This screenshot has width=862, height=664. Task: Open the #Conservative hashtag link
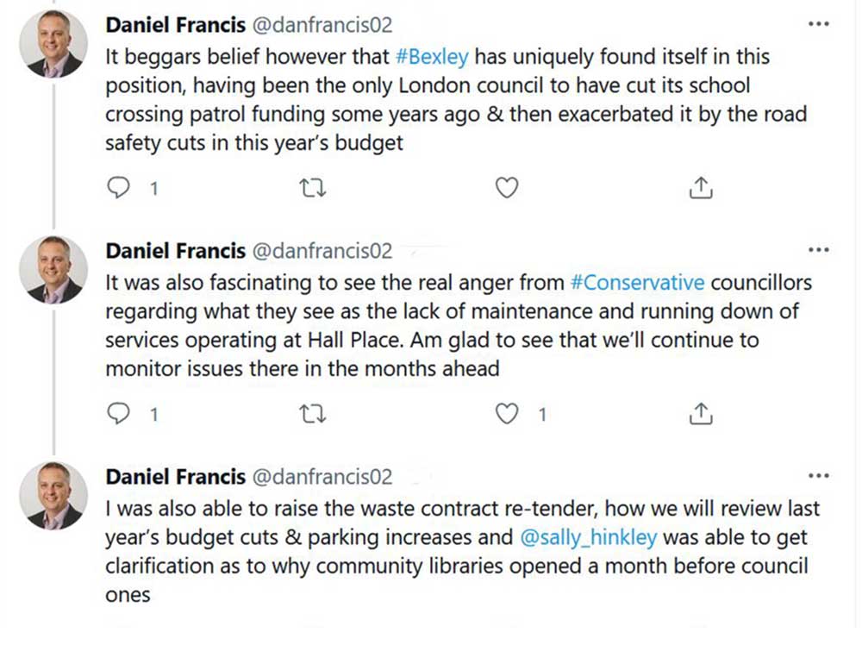click(638, 283)
